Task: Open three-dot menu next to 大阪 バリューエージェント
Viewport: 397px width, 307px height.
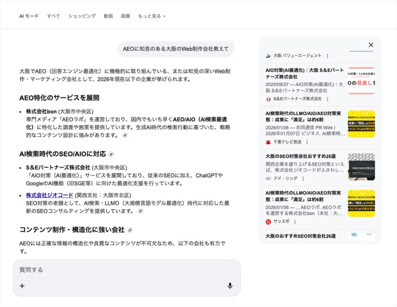Action: coord(328,56)
